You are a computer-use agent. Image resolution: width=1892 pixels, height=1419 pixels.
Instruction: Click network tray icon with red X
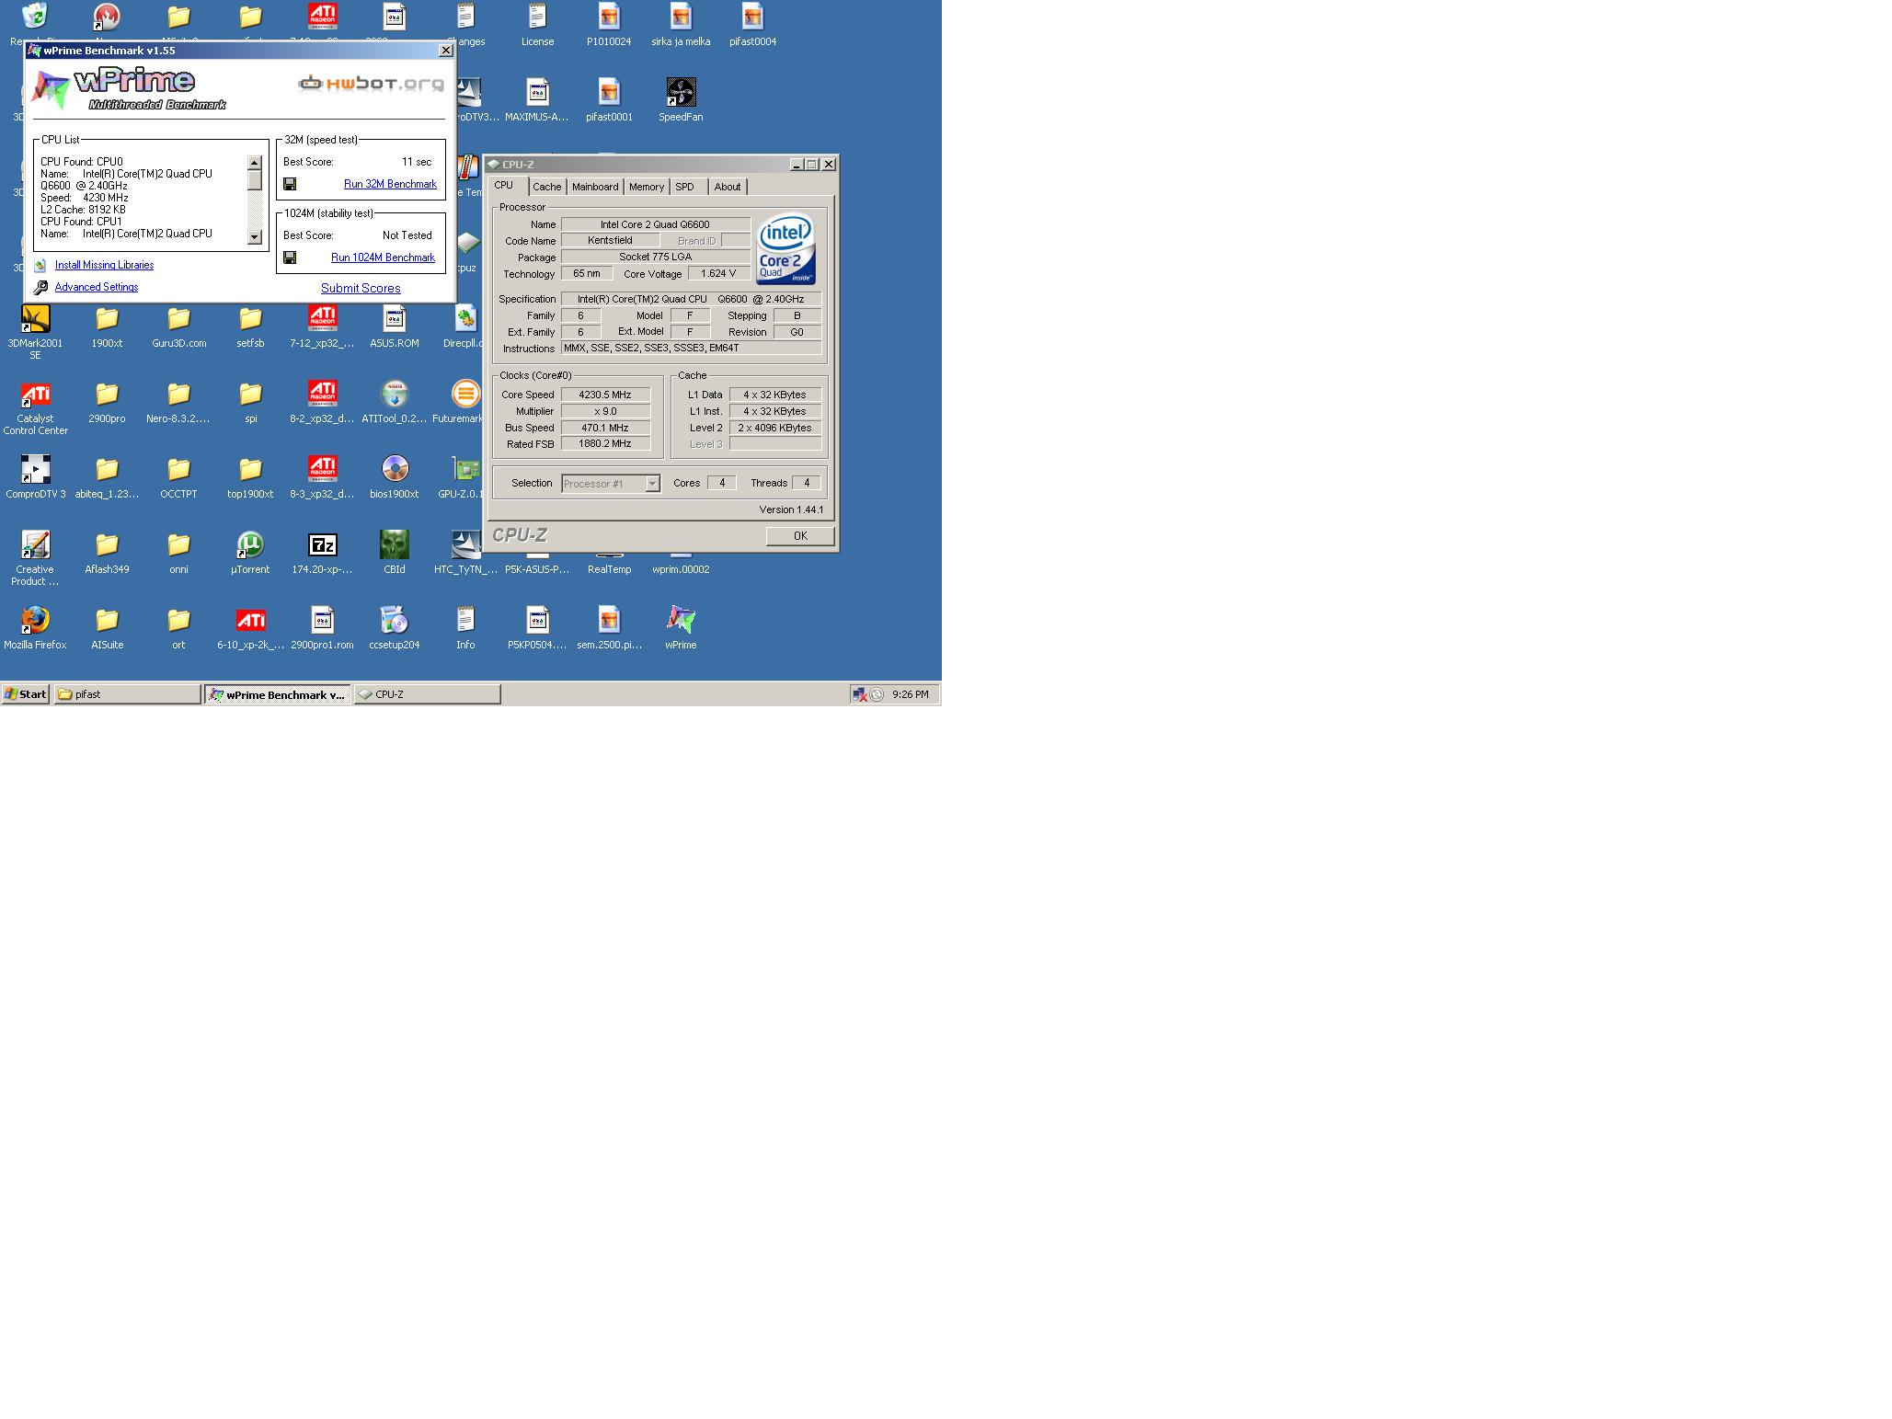click(x=860, y=695)
